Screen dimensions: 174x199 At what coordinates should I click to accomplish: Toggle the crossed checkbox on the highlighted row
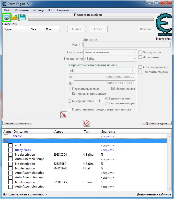pos(6,141)
